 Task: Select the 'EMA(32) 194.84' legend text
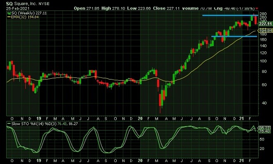[x=25, y=17]
